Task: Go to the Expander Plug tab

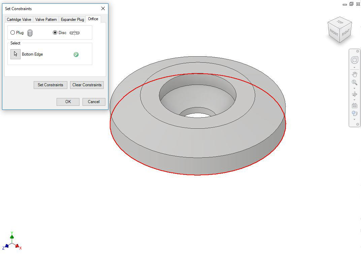Action: [72, 20]
